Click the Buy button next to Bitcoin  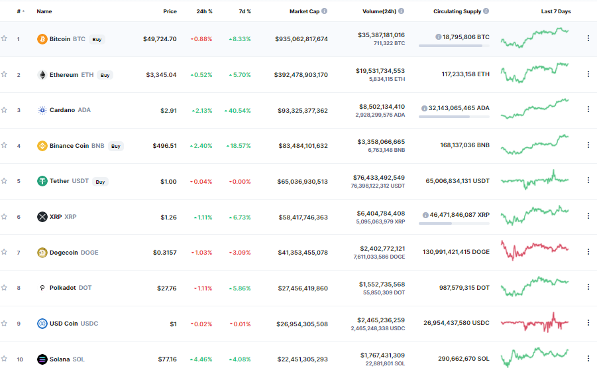coord(97,39)
